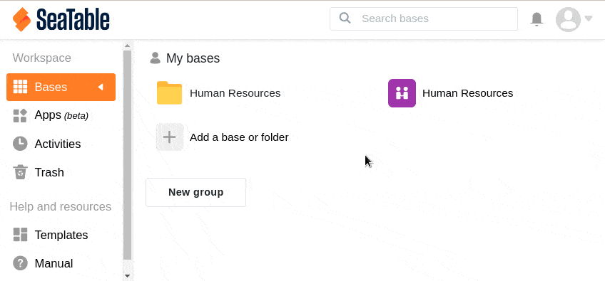Click the My bases heading
Screen dimensions: 605x281
tap(193, 58)
